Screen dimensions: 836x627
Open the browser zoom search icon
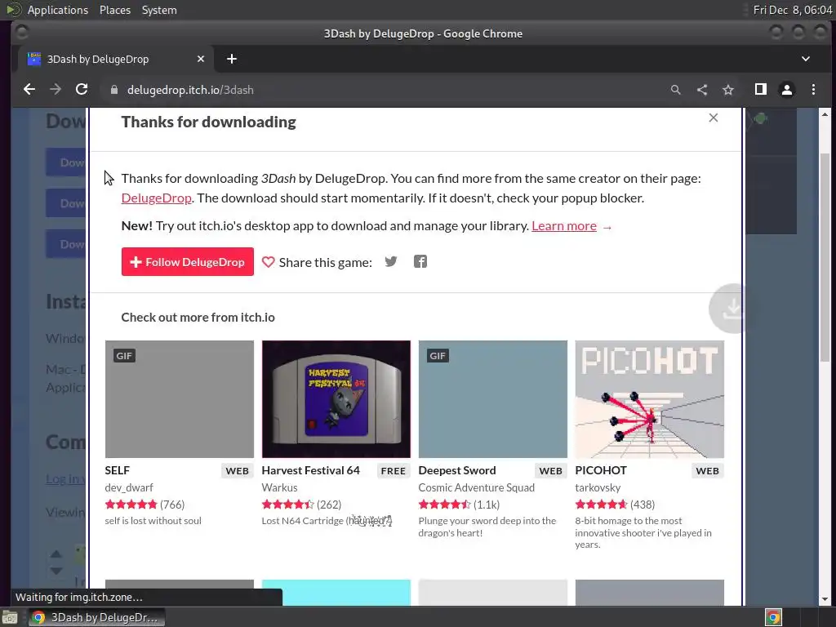click(675, 90)
